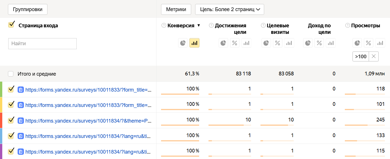Open the Метрики menu
390x159 pixels.
pos(176,9)
